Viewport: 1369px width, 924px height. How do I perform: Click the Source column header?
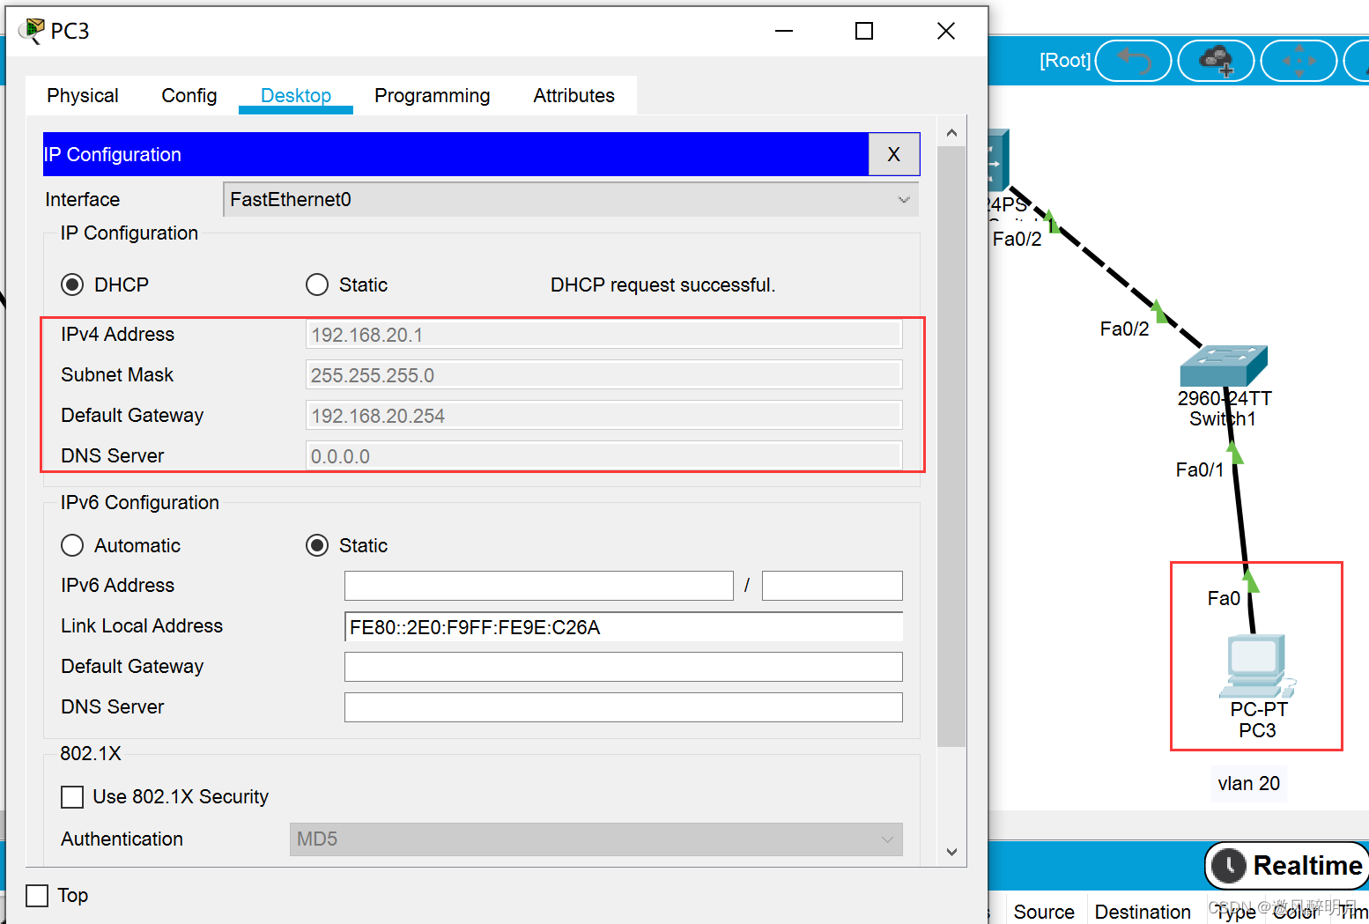pos(1044,912)
